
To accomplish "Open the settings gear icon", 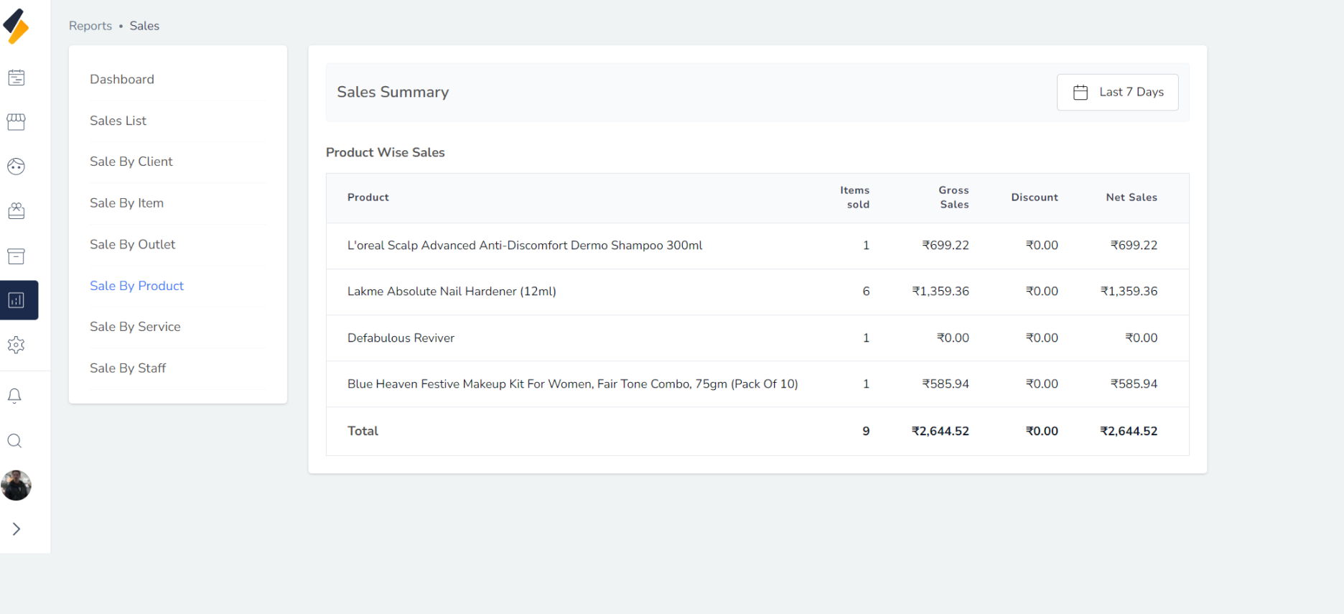I will coord(16,345).
